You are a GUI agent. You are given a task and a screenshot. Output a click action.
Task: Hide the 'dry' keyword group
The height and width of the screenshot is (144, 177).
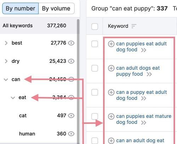tap(71, 61)
